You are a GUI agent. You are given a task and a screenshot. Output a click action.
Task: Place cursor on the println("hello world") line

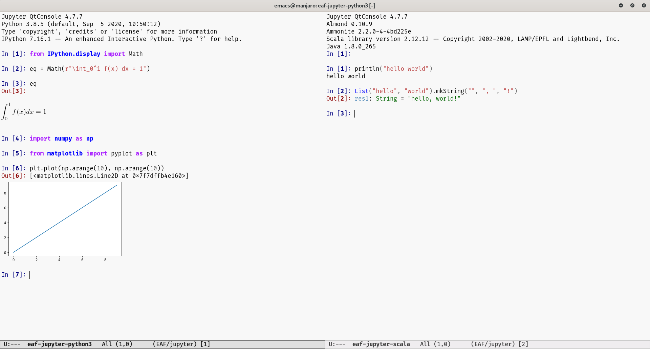[x=393, y=69]
